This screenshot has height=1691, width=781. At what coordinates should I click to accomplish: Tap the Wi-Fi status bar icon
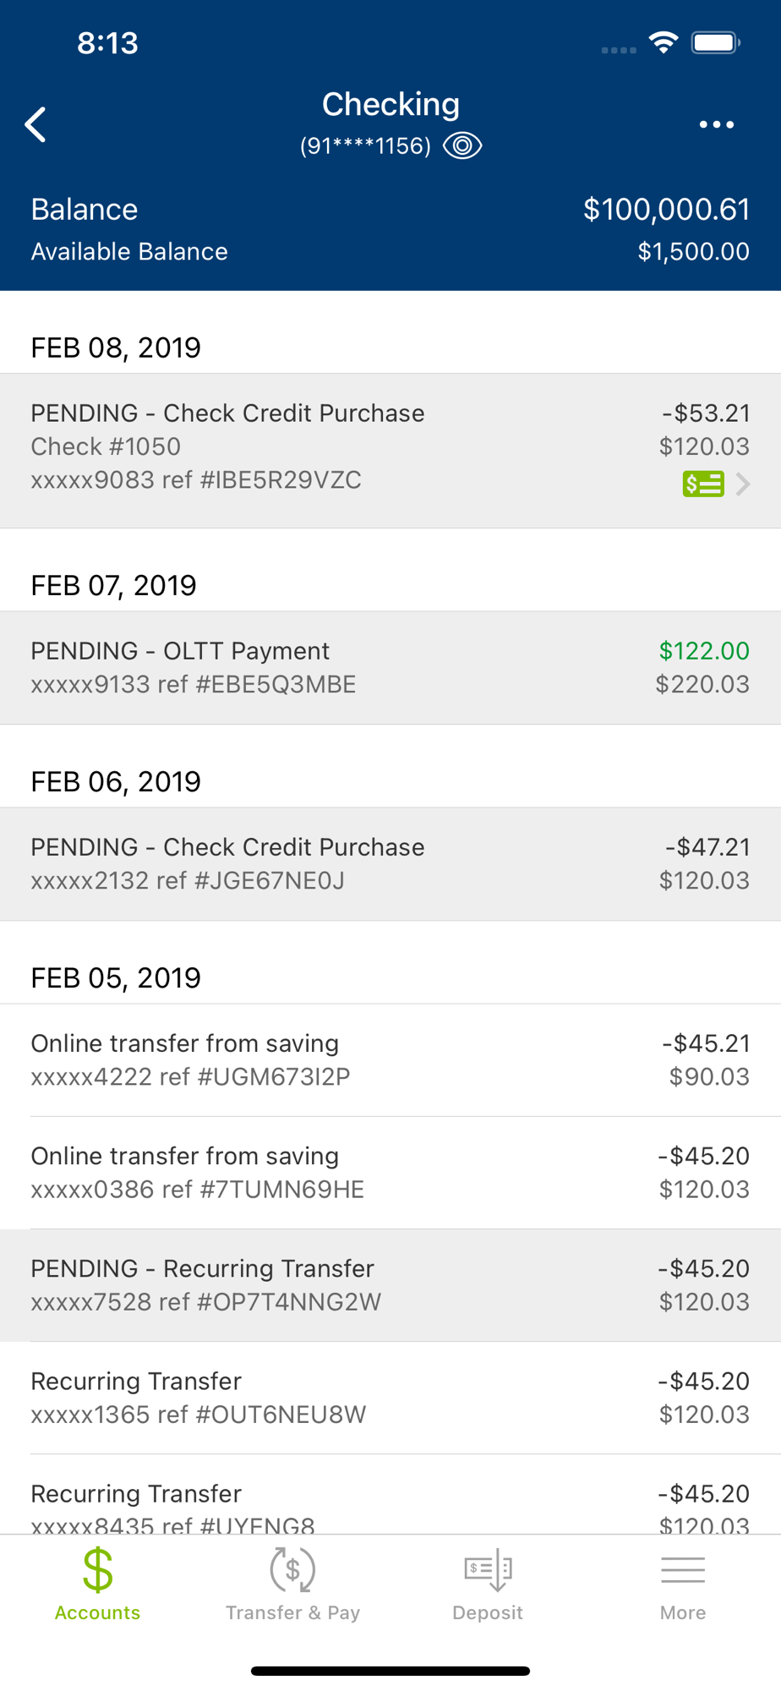click(664, 42)
